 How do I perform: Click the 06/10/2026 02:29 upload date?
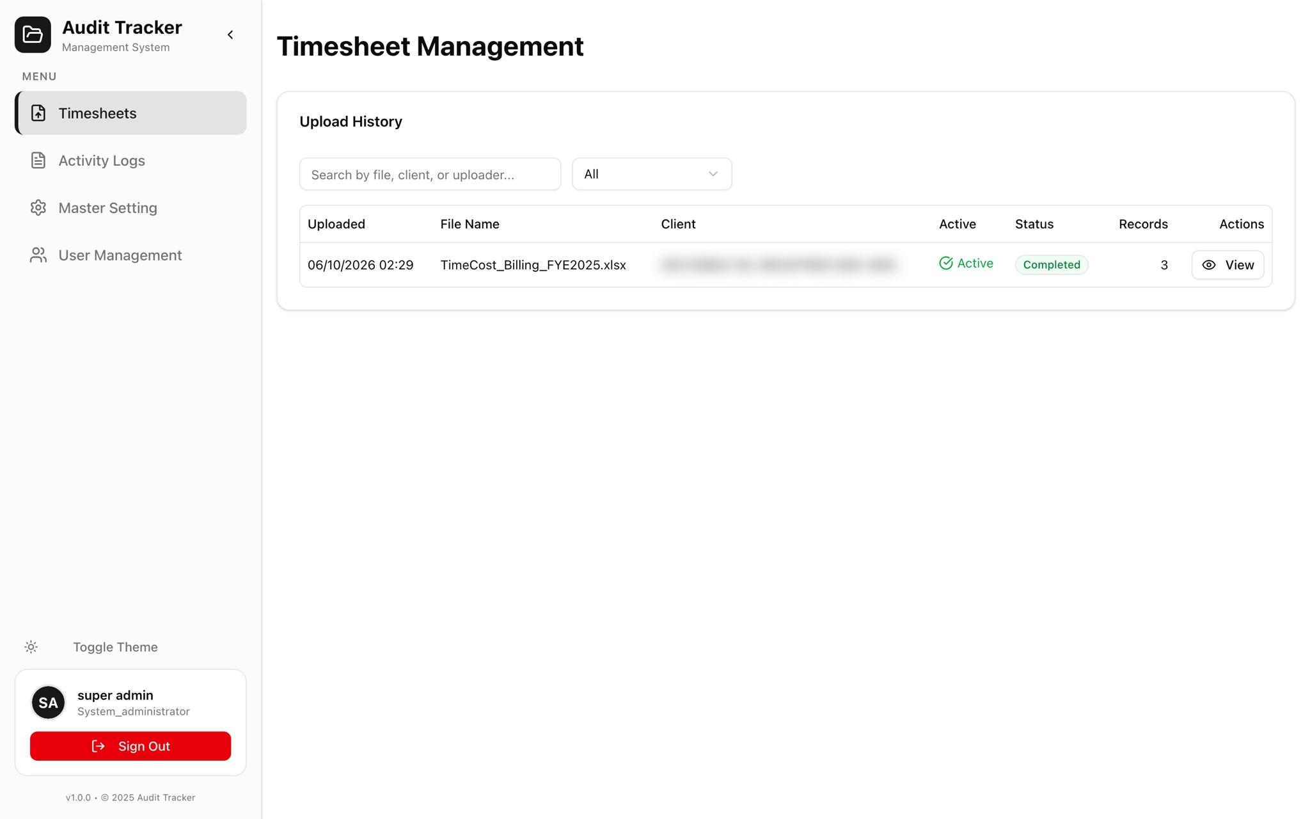coord(360,265)
